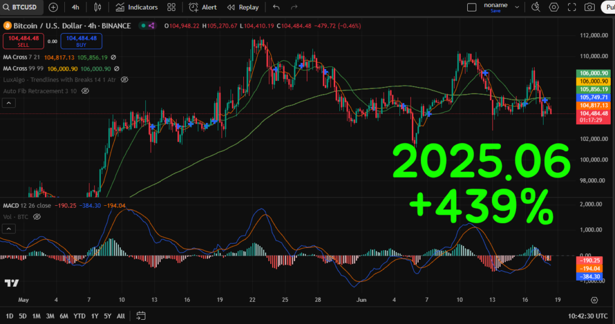Screen dimensions: 615x324
Task: Open indicator templates grid icon
Action: click(171, 7)
